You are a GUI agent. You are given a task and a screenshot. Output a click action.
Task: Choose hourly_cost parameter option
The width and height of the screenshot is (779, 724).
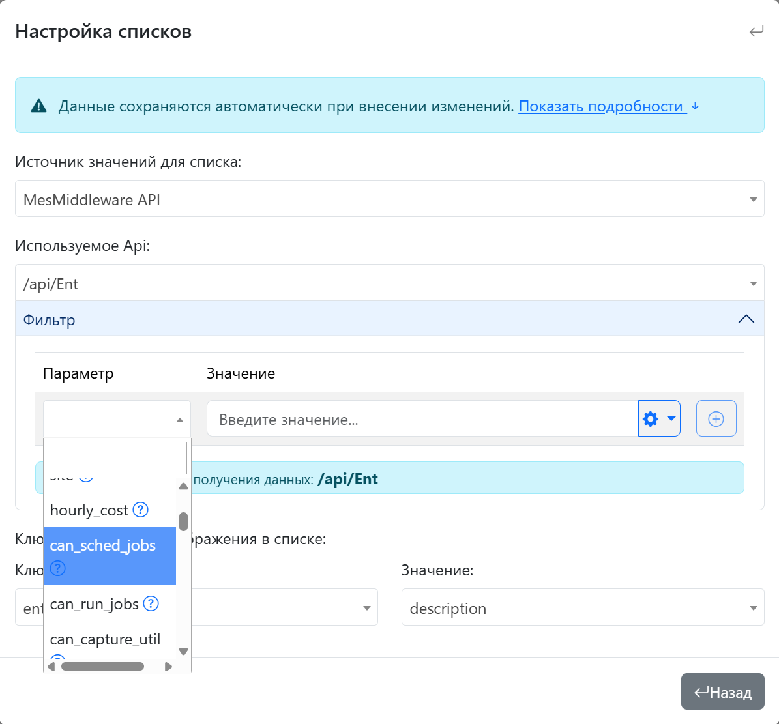coord(89,510)
